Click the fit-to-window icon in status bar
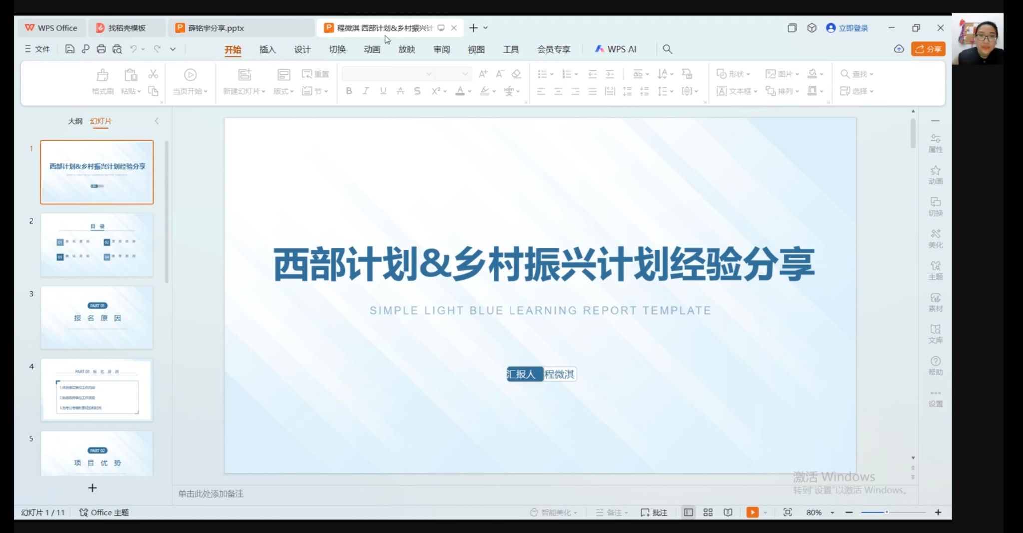This screenshot has height=533, width=1023. 787,512
